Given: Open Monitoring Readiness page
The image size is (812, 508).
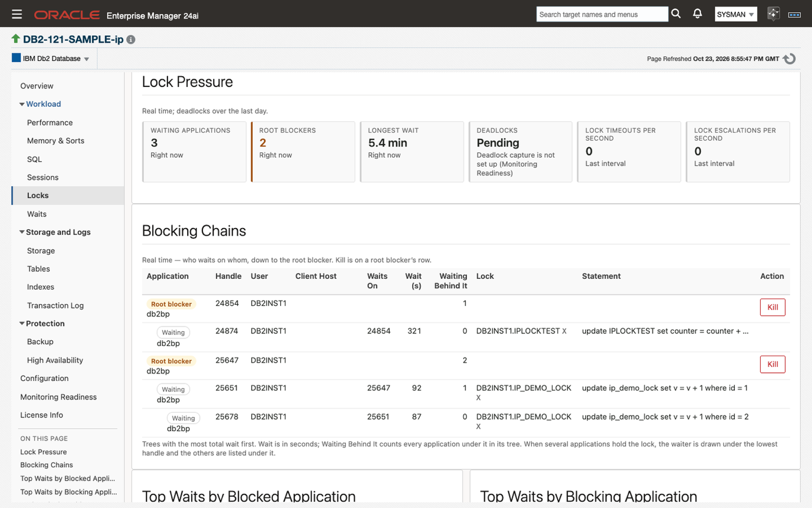Looking at the screenshot, I should point(58,397).
